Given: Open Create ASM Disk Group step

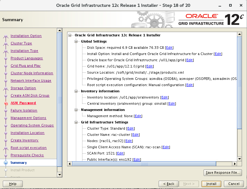Looking at the screenshot, I should coord(30,95).
